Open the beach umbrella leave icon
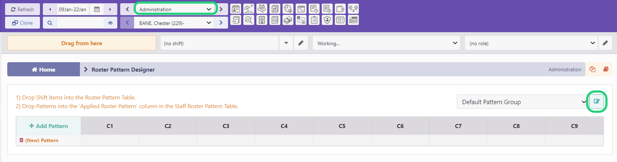The width and height of the screenshot is (617, 162). [x=249, y=9]
